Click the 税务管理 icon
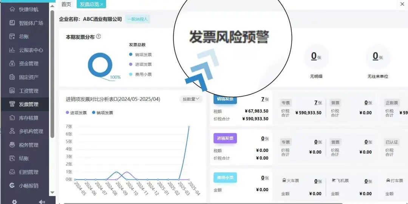Viewport: 408px width, 204px height. coord(12,145)
